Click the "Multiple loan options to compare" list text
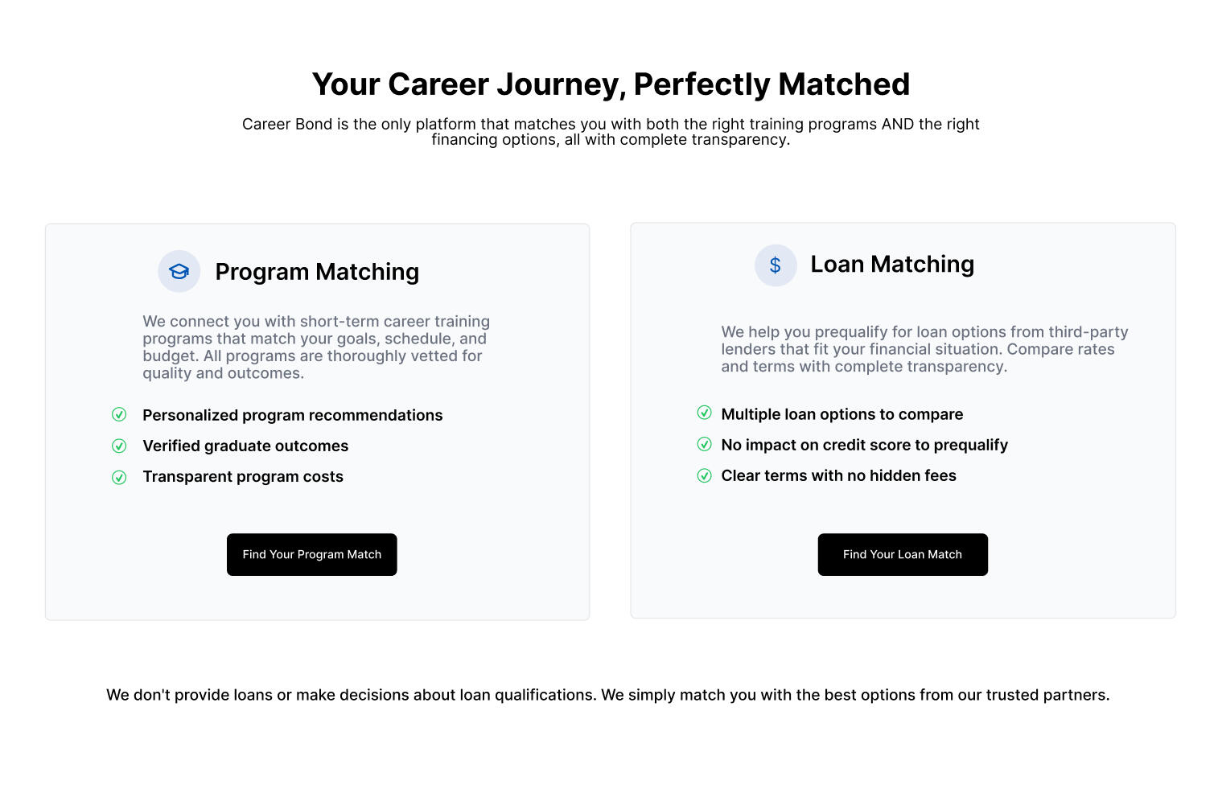Viewport: 1218px width, 785px height. (841, 414)
